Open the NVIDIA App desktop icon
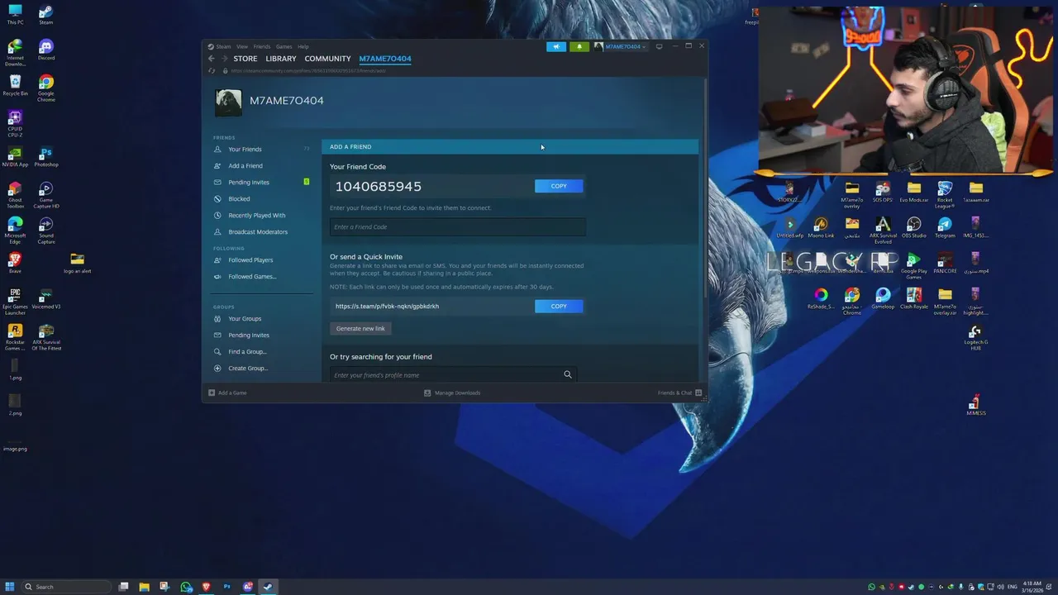Screen dimensions: 1058x595 [x=15, y=157]
